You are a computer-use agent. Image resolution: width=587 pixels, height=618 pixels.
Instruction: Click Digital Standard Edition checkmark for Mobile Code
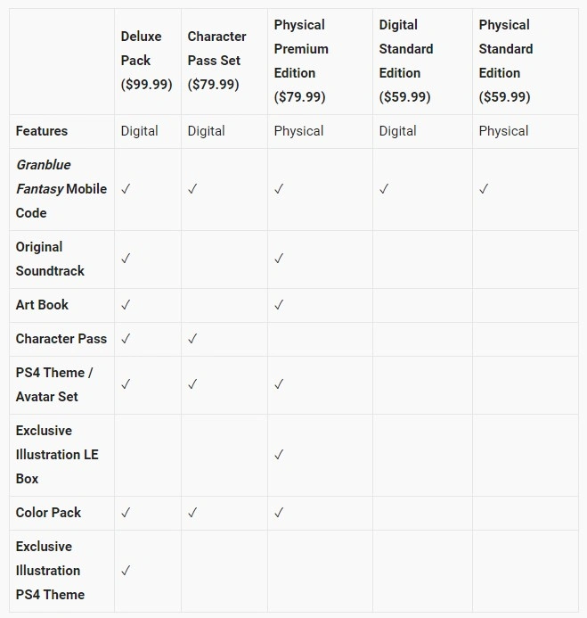[384, 189]
